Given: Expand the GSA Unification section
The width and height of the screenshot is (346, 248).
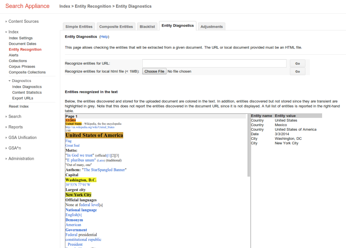Looking at the screenshot, I should pos(22,137).
